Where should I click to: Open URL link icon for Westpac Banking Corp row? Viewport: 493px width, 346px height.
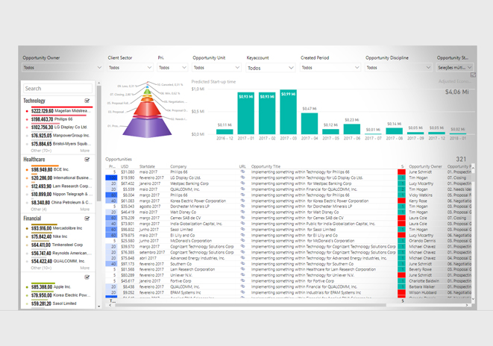[x=242, y=183]
